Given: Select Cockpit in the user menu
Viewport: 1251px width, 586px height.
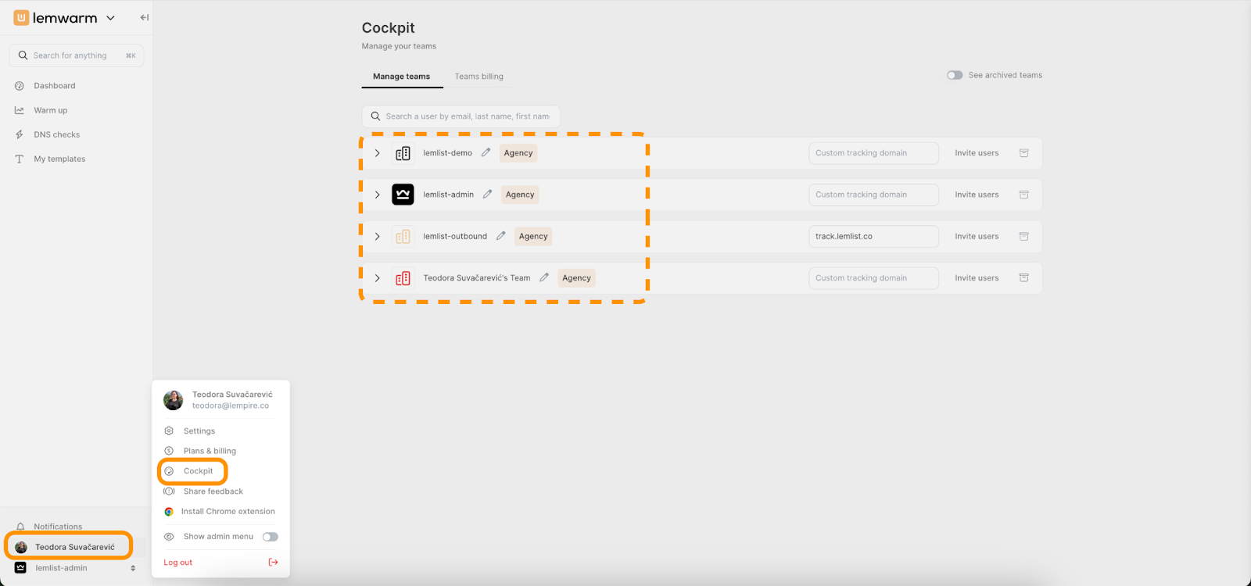Looking at the screenshot, I should [x=197, y=471].
